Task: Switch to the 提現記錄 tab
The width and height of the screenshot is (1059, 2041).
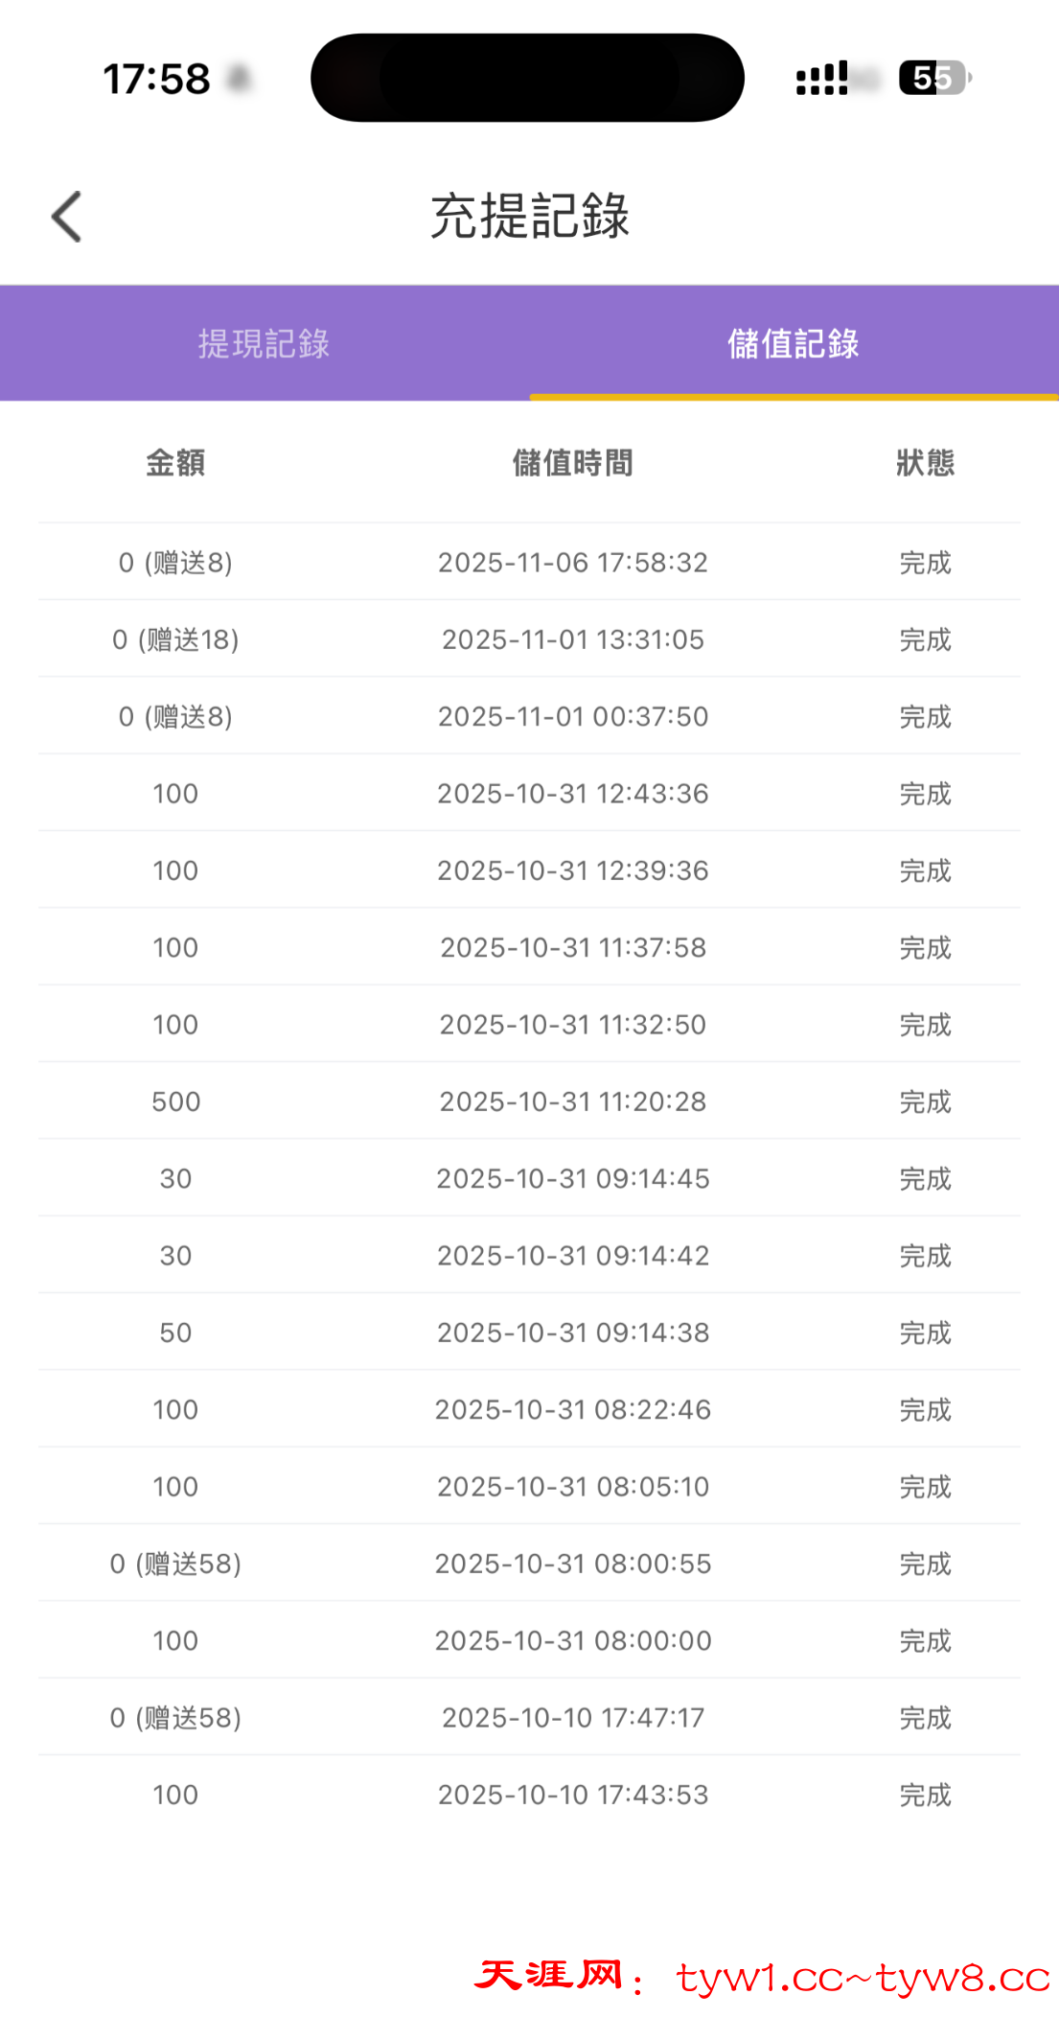Action: click(x=264, y=343)
